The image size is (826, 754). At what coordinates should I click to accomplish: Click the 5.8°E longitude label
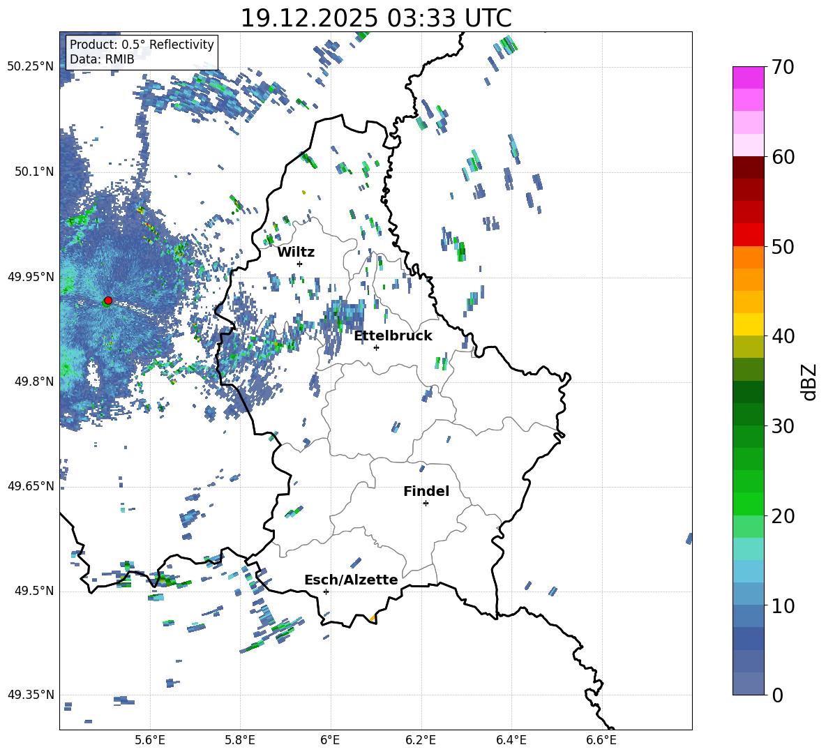tap(240, 740)
